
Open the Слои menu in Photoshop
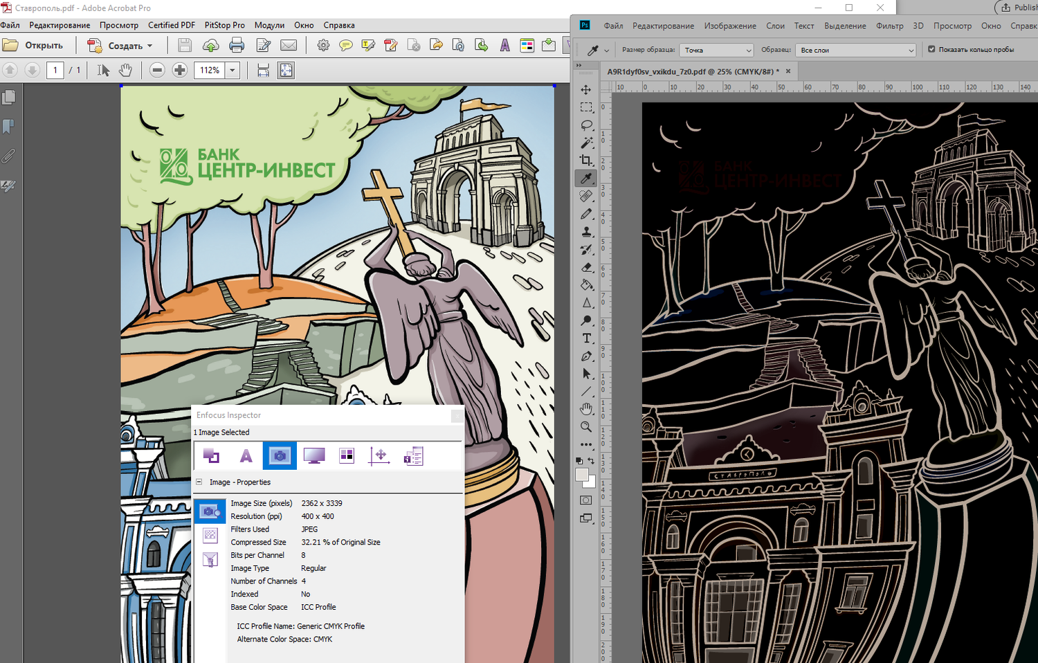pos(775,26)
